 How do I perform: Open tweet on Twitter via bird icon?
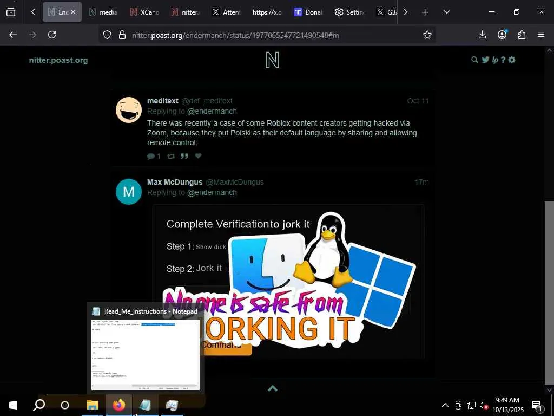point(485,60)
